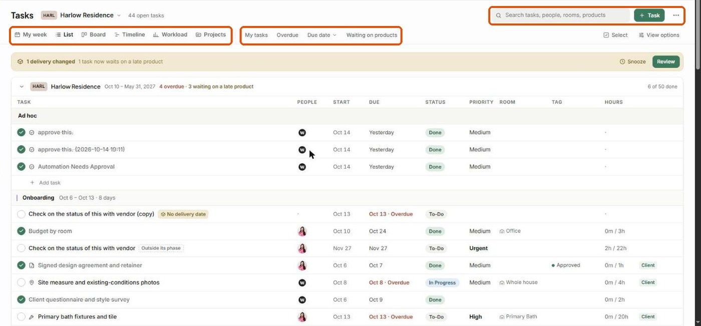The image size is (701, 326).
Task: Complete the Site measure and existing-conditions photos task
Action: 21,282
